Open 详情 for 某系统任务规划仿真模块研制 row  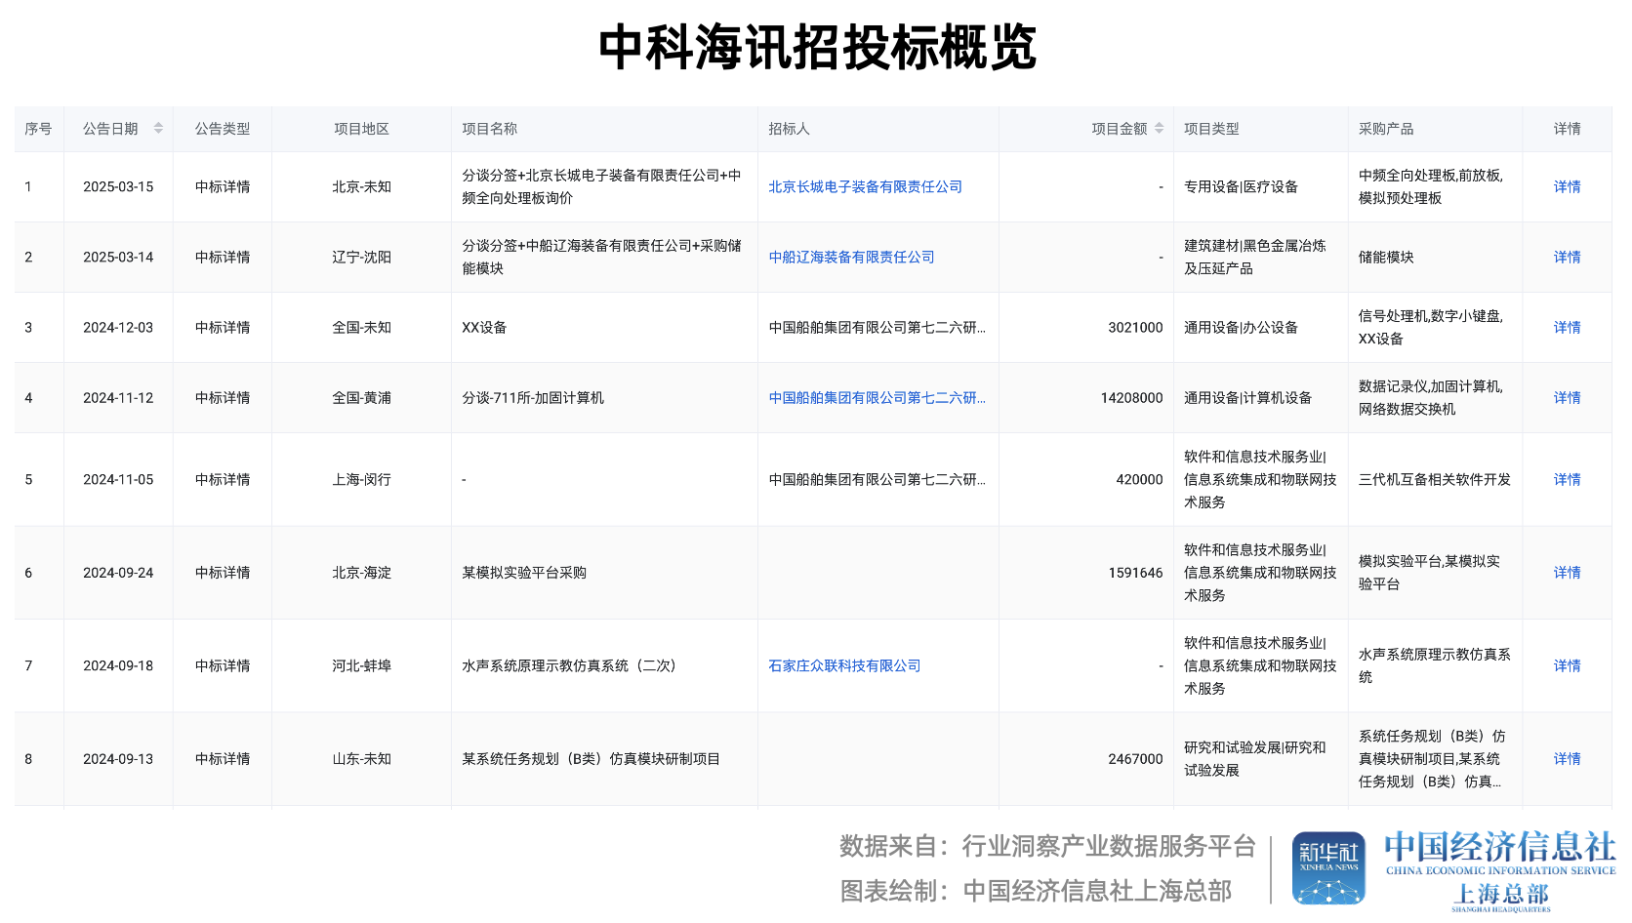1566,758
